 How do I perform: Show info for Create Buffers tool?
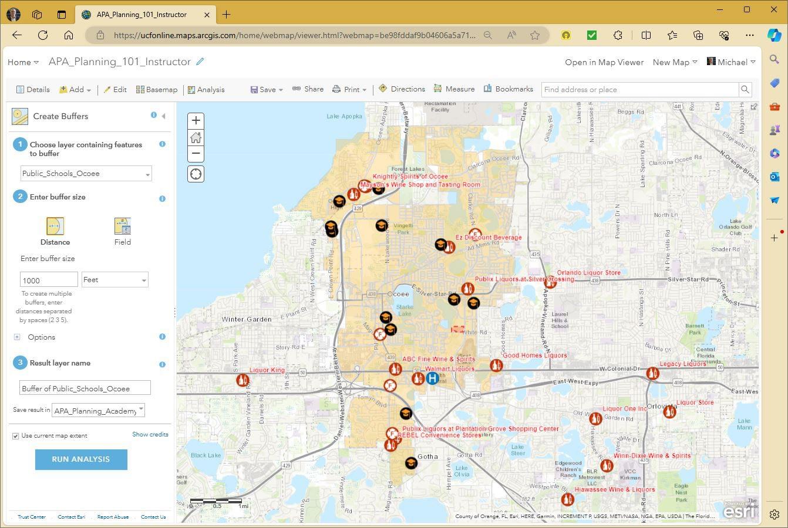pyautogui.click(x=154, y=115)
